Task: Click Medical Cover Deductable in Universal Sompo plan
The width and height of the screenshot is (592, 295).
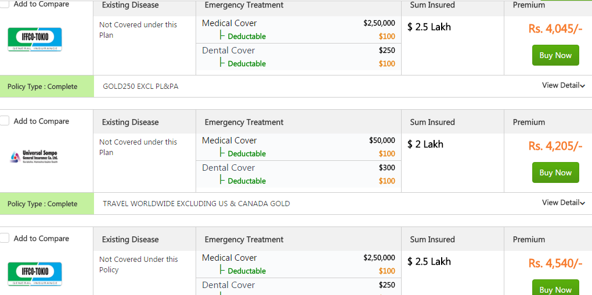Action: [247, 154]
